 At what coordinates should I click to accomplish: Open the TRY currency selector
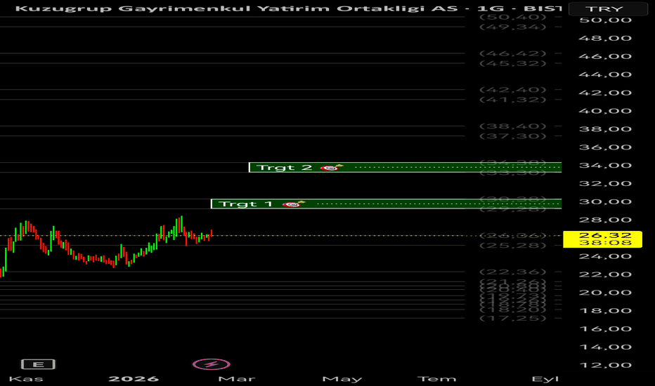click(608, 8)
